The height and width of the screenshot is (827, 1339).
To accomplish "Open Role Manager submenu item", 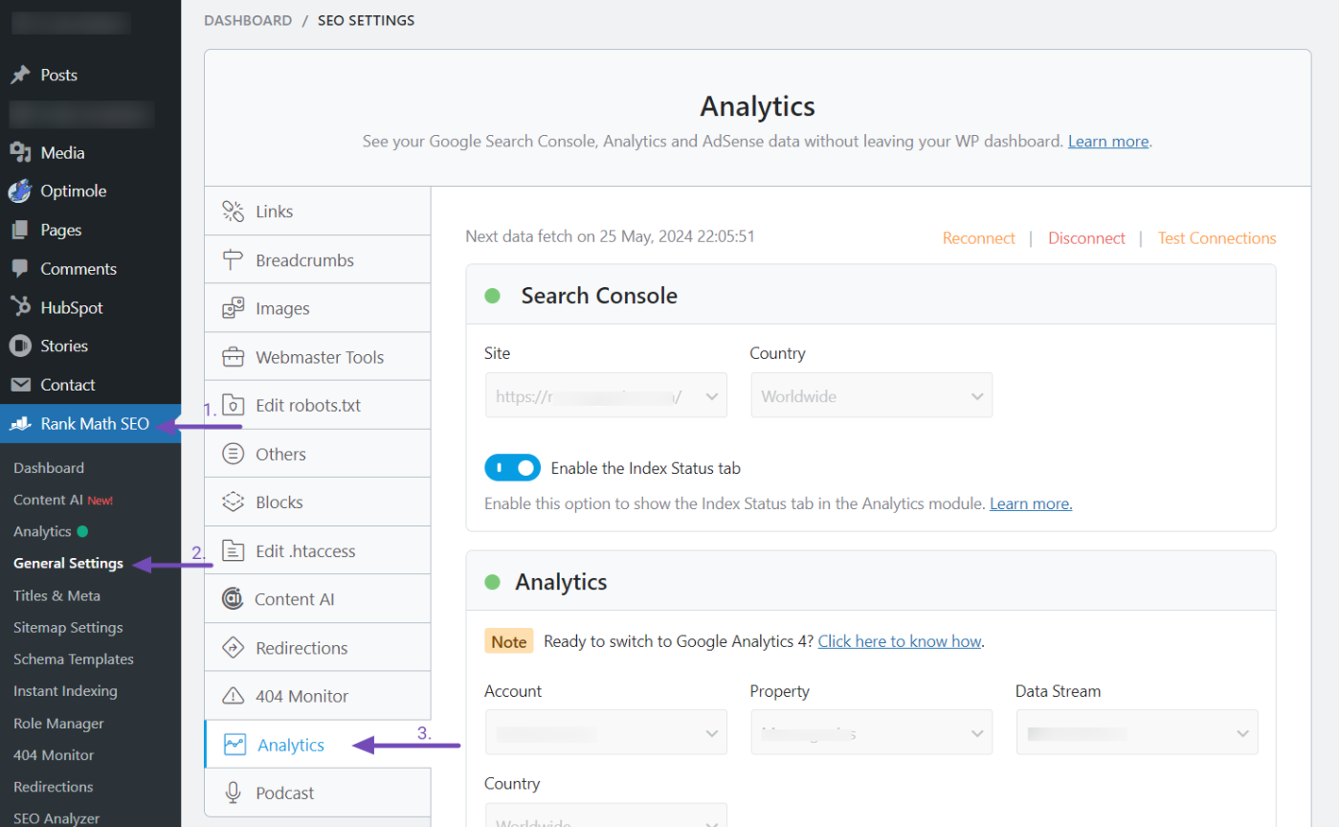I will coord(58,724).
